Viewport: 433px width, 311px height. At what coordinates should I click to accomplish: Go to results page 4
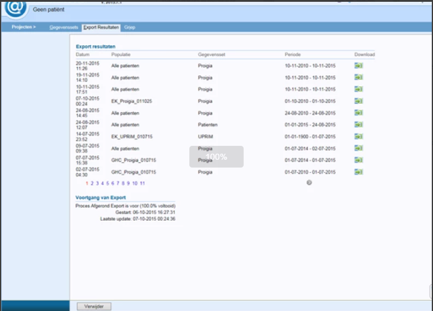click(103, 183)
